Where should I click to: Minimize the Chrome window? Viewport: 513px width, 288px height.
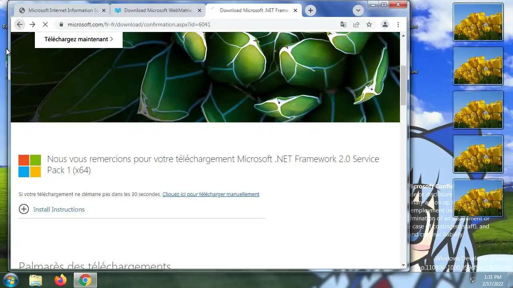(x=374, y=4)
